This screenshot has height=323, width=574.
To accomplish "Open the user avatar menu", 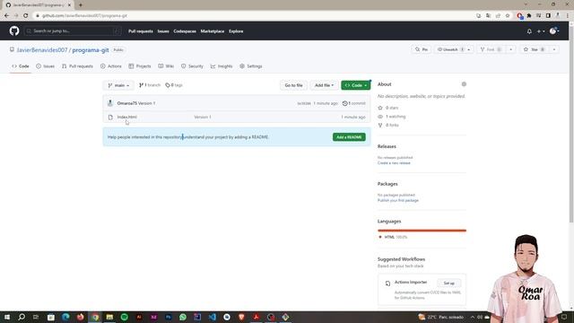I will (x=554, y=31).
